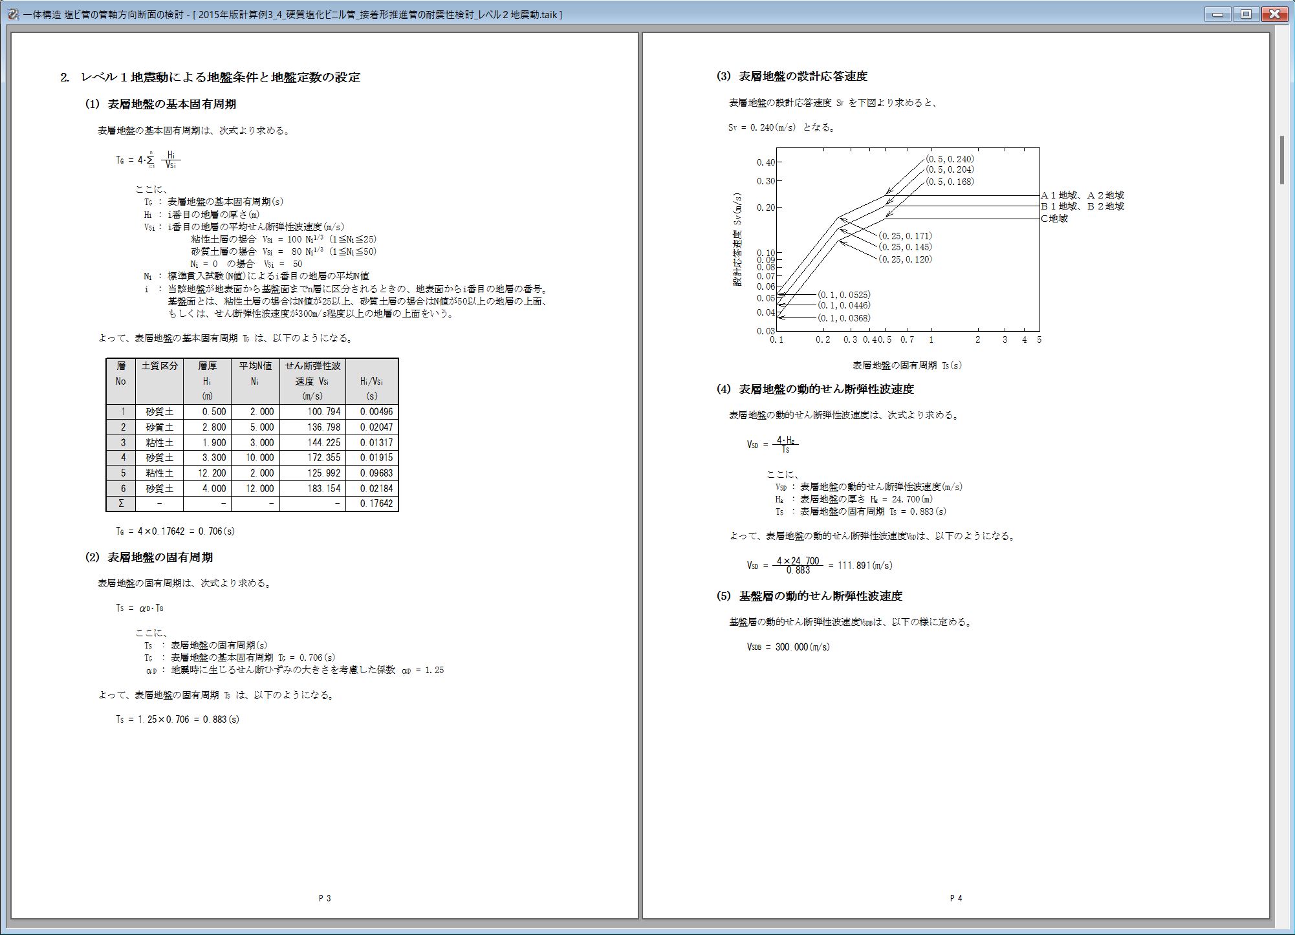Close the print preview window
Image resolution: width=1295 pixels, height=935 pixels.
coord(1274,14)
